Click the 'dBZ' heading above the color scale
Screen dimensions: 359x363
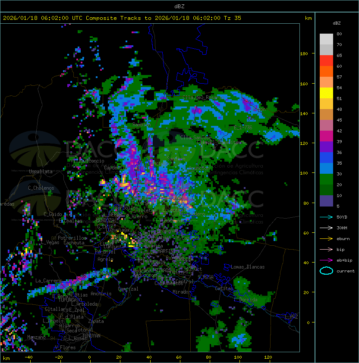click(x=337, y=23)
